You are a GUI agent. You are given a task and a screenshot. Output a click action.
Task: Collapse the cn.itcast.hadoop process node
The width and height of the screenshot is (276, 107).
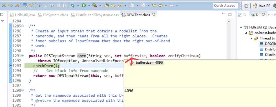246,33
